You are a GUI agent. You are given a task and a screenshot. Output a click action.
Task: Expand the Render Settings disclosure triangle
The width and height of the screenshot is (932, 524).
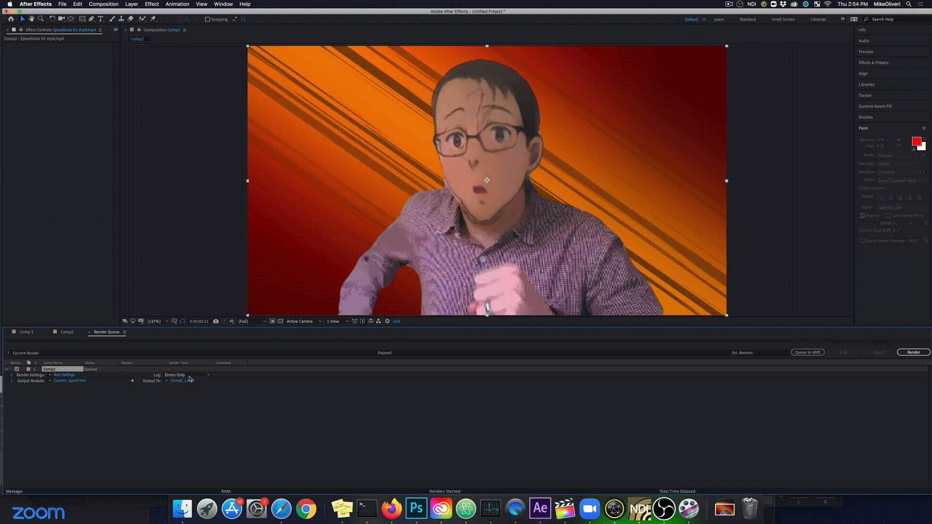pyautogui.click(x=12, y=375)
